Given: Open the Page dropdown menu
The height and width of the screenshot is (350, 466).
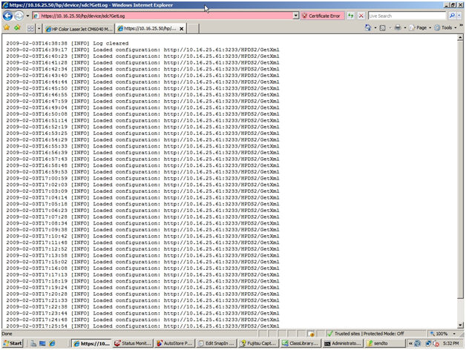Looking at the screenshot, I should pyautogui.click(x=421, y=28).
